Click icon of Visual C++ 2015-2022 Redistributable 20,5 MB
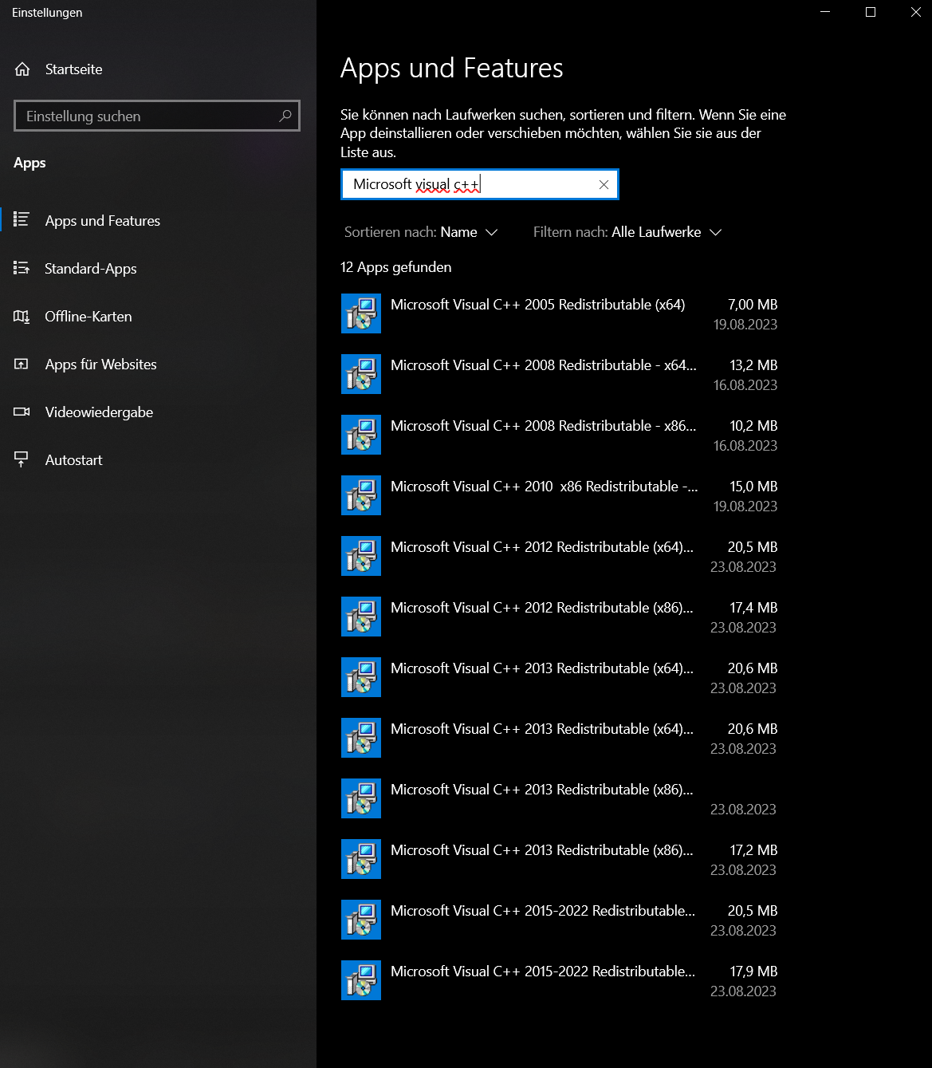932x1068 pixels. (x=361, y=920)
